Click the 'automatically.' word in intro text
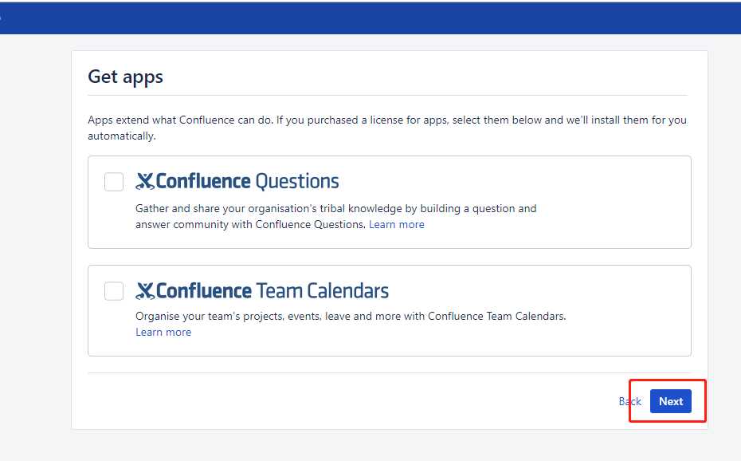 tap(122, 136)
